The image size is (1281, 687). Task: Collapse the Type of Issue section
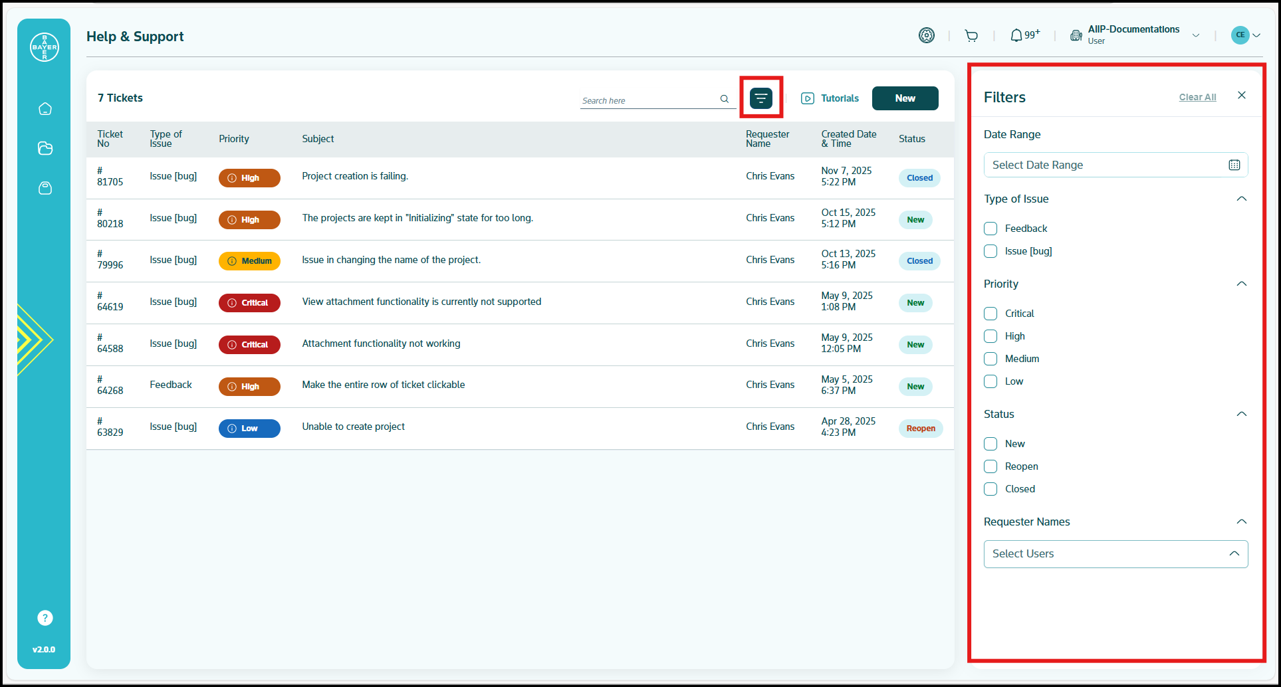pos(1241,199)
